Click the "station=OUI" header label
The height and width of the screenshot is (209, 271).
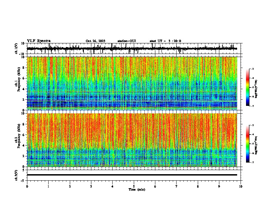127,41
